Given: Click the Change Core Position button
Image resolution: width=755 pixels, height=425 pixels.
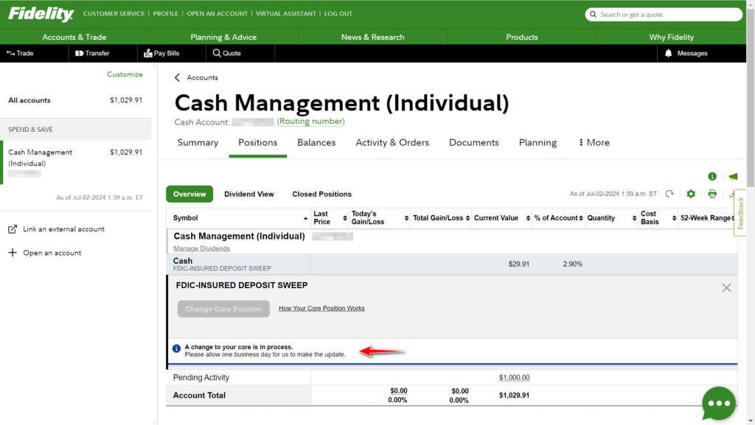Looking at the screenshot, I should click(x=223, y=309).
